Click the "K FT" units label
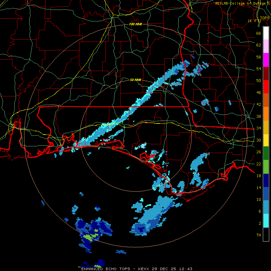Viewport: 271px width, 271px height. 254,21
